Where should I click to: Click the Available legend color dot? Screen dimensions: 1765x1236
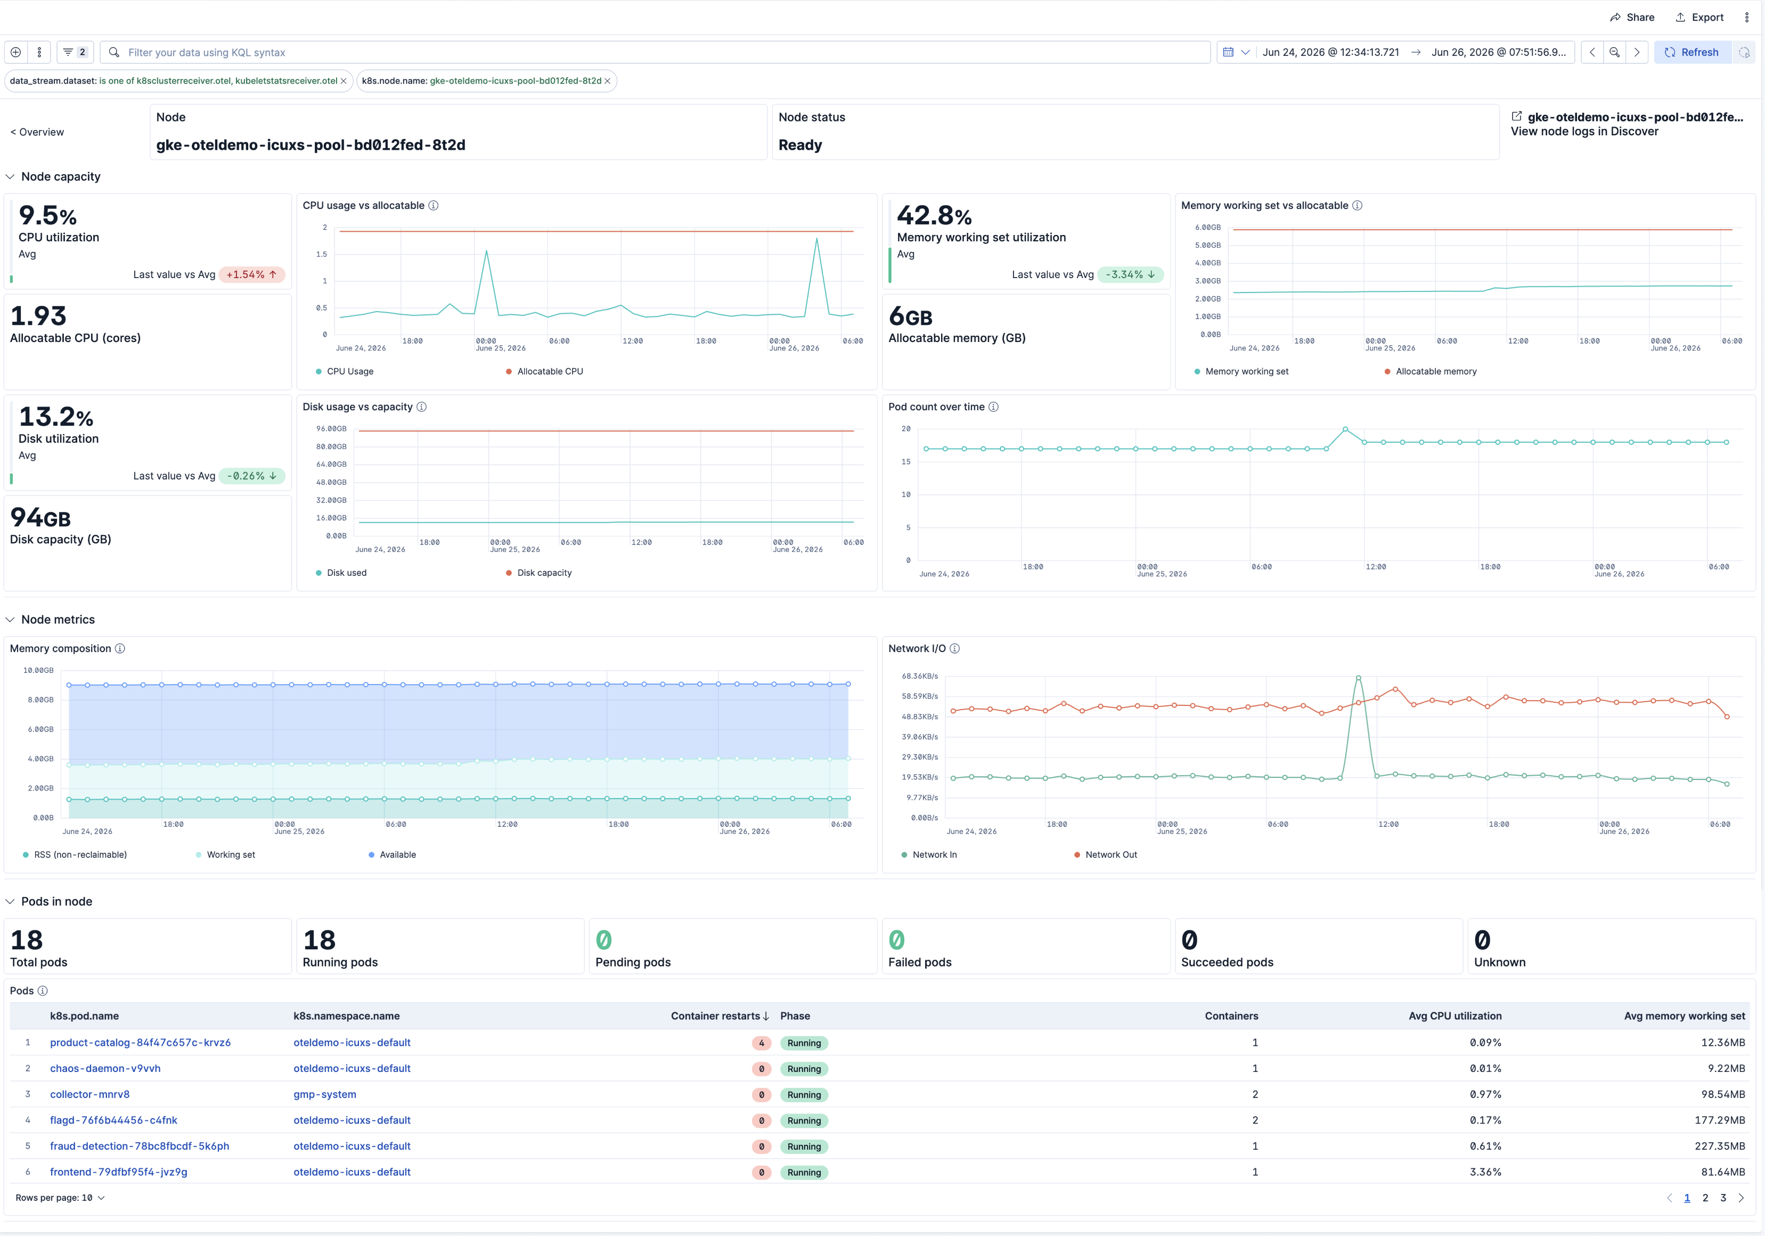point(371,855)
